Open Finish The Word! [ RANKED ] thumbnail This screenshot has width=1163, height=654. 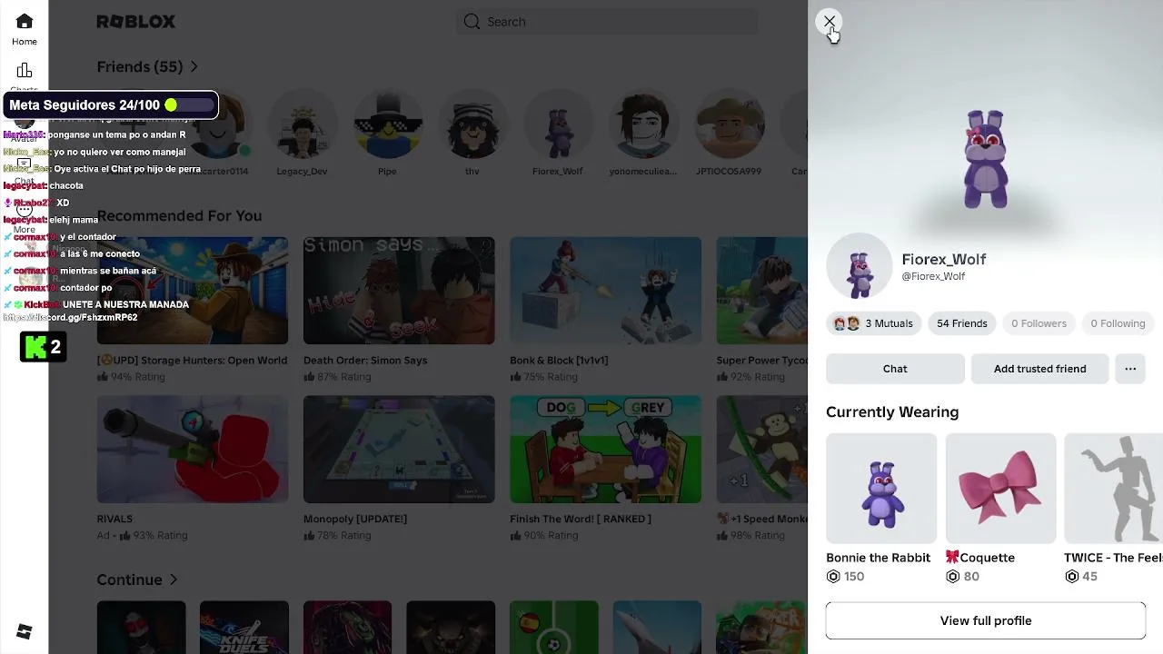(x=605, y=449)
